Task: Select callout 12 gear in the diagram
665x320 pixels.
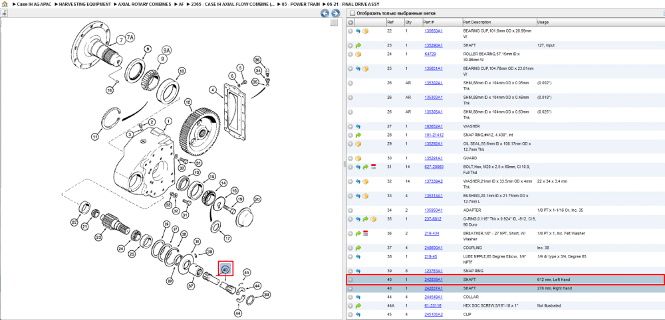Action: (188, 102)
